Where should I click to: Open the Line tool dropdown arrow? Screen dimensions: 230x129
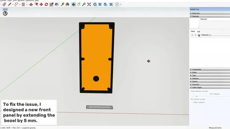13,4
